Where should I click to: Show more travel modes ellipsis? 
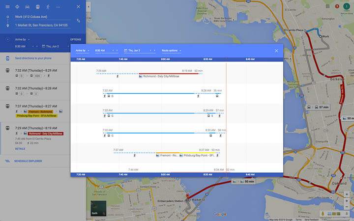point(58,7)
